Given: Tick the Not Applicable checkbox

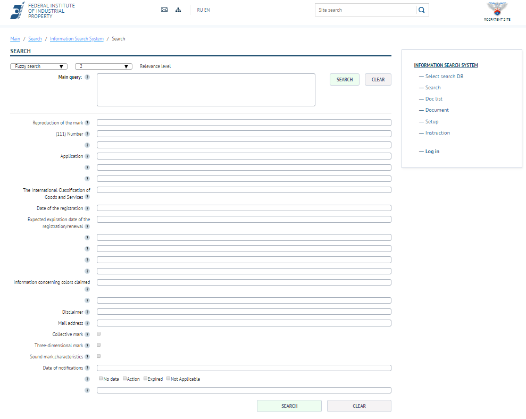Looking at the screenshot, I should pos(169,379).
